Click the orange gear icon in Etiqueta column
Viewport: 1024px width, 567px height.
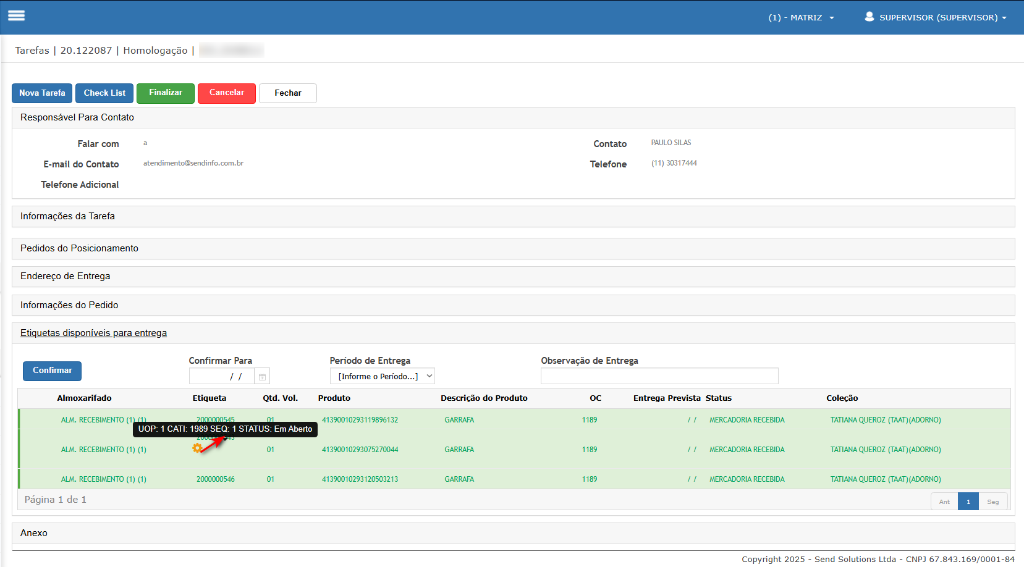tap(197, 448)
